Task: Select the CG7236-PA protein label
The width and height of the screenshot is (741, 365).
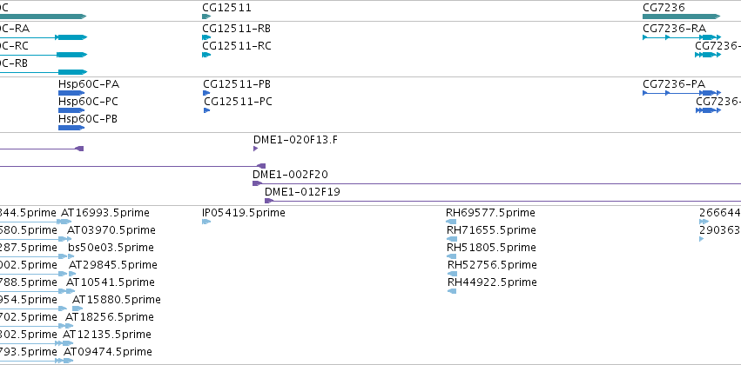Action: click(674, 84)
